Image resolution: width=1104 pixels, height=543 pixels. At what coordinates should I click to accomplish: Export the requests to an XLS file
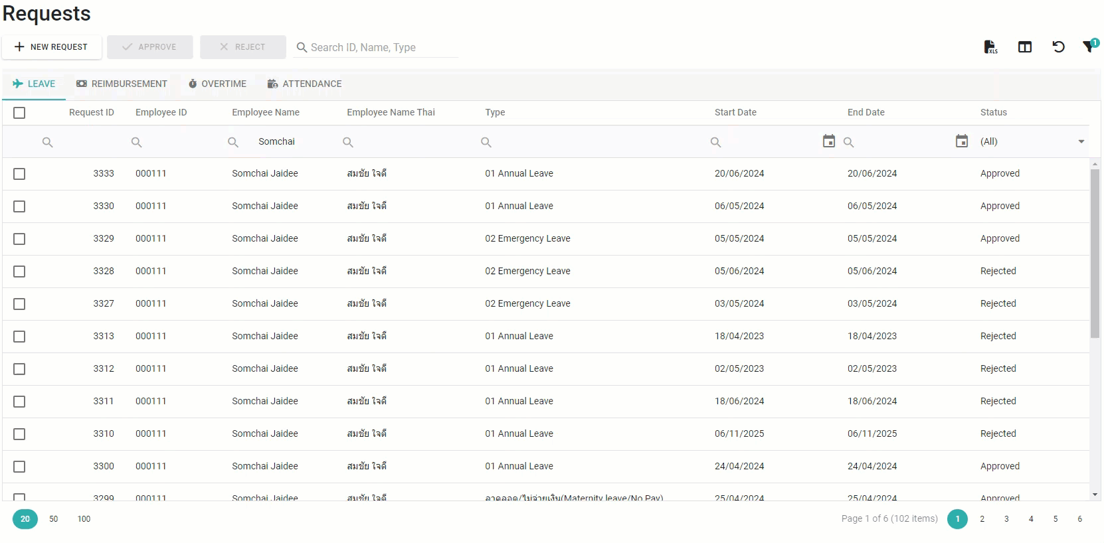point(990,47)
